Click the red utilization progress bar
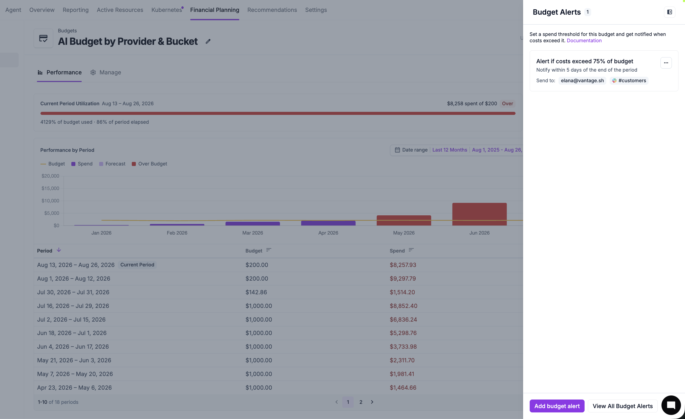Screen dimensions: 685x419 278,113
